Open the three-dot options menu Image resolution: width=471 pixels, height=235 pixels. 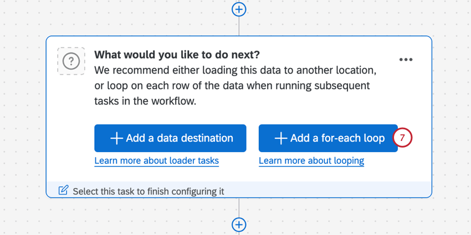point(406,60)
